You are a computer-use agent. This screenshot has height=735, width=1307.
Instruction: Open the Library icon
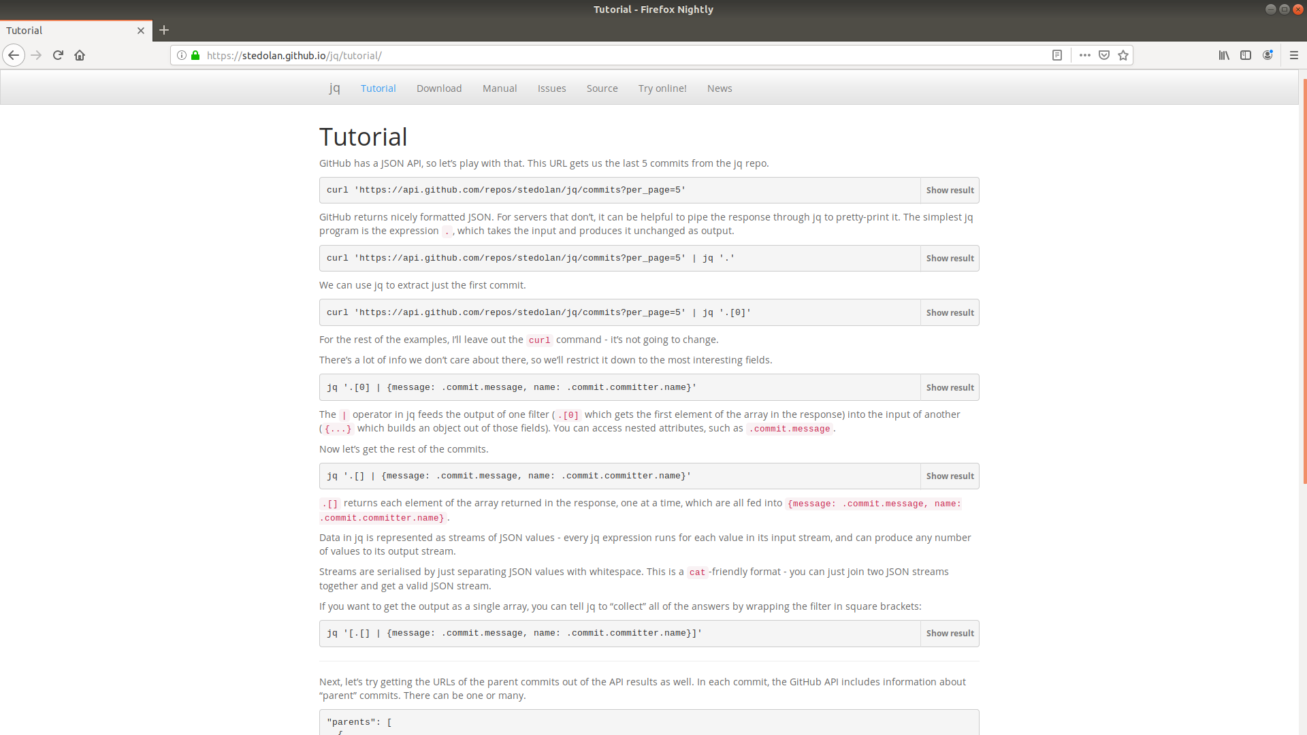[x=1224, y=55]
